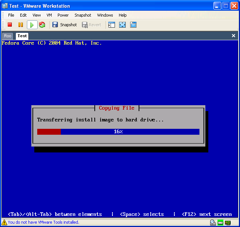The width and height of the screenshot is (240, 227).
Task: Open the VM menu
Action: click(49, 15)
